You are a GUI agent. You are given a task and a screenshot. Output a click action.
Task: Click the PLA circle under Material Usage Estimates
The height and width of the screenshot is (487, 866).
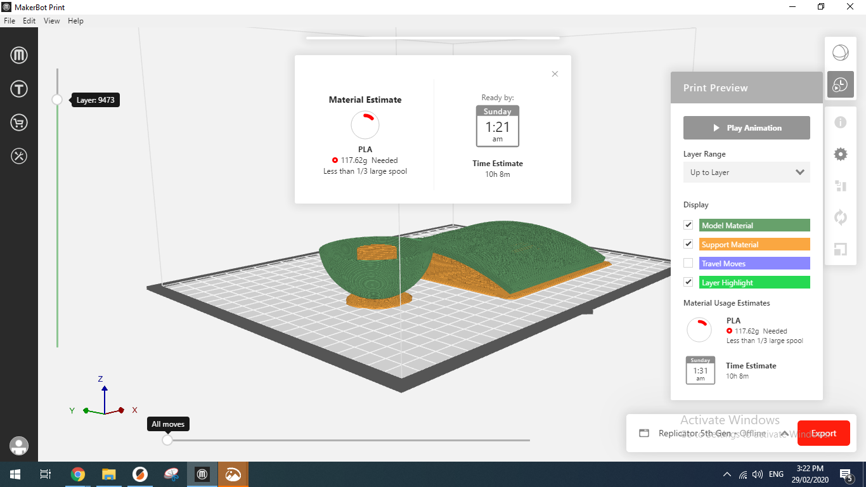coord(700,330)
